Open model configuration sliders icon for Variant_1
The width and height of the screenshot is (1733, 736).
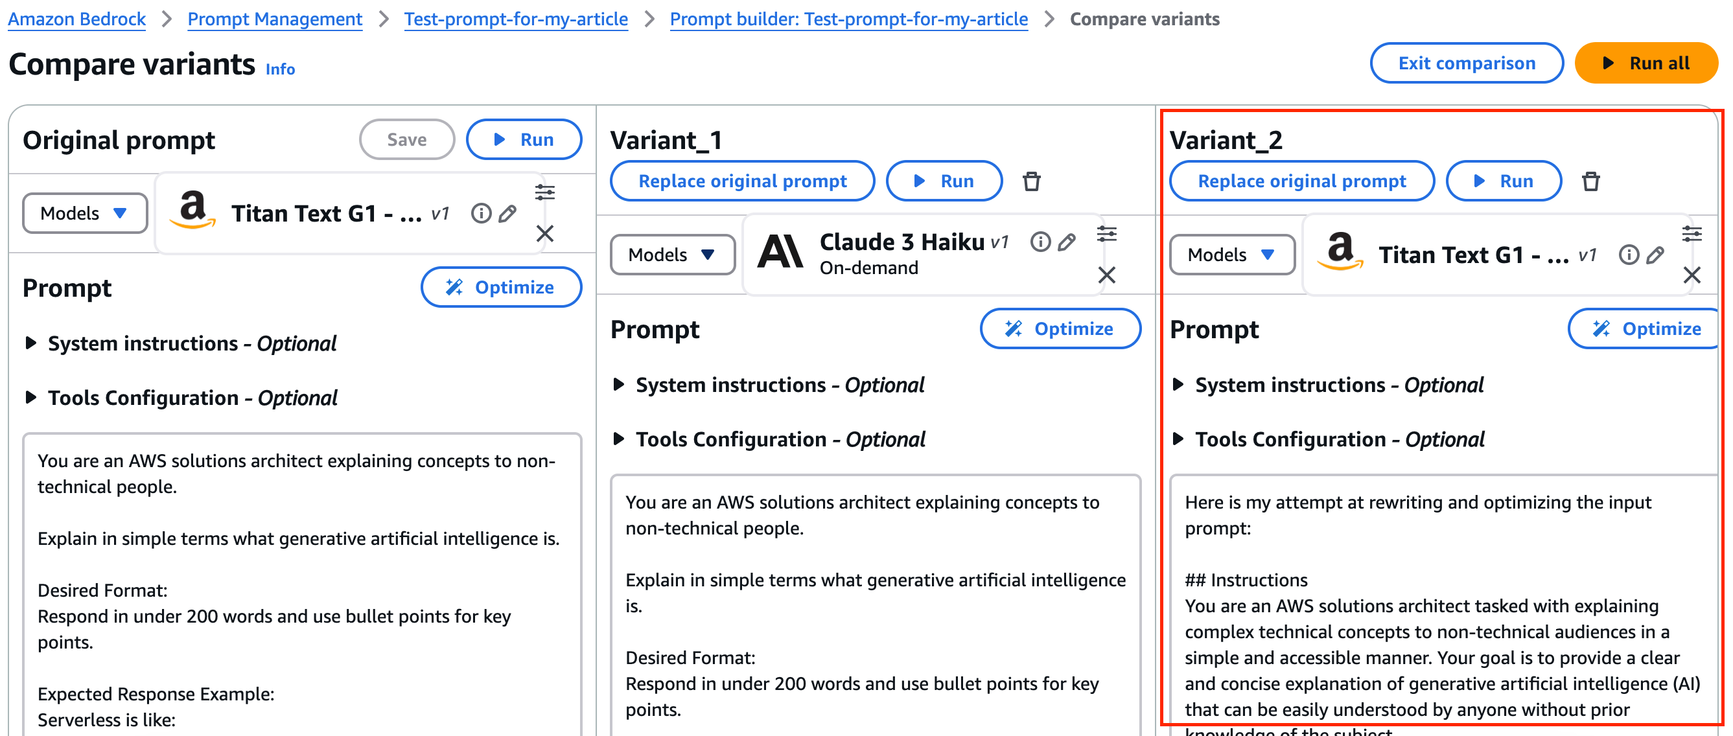click(1106, 233)
